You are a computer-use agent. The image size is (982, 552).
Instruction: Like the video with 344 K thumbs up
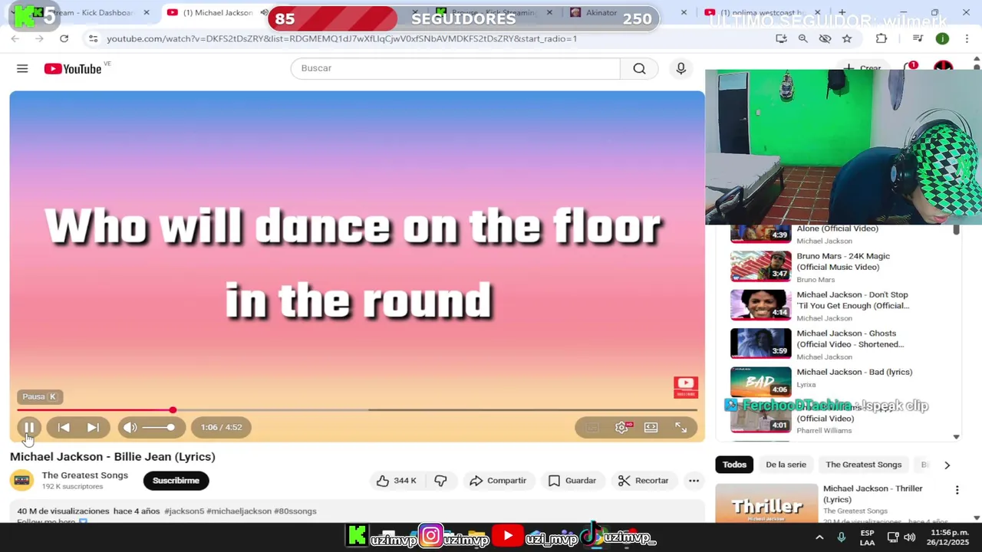[396, 481]
